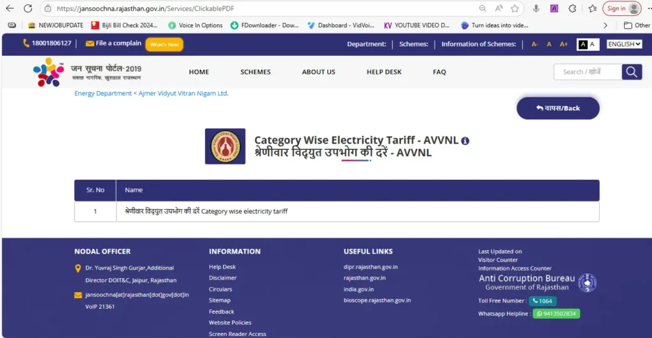
Task: Add page to favorites using star icon
Action: [x=514, y=8]
